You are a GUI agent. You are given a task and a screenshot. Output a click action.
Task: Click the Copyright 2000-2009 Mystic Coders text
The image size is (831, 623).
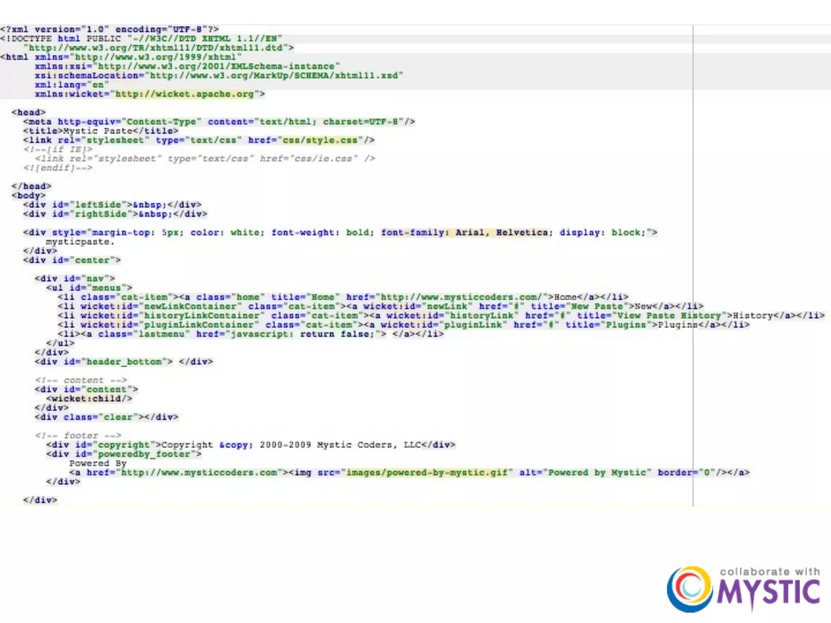pos(291,445)
